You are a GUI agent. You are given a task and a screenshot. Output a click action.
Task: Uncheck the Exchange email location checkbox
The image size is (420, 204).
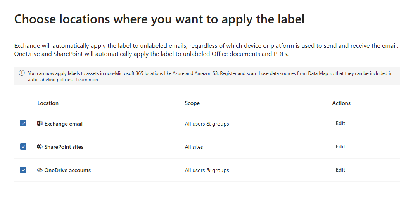pyautogui.click(x=23, y=124)
